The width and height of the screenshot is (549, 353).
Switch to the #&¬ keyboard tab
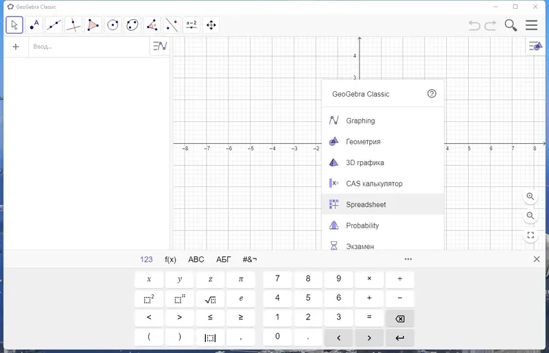click(x=250, y=260)
